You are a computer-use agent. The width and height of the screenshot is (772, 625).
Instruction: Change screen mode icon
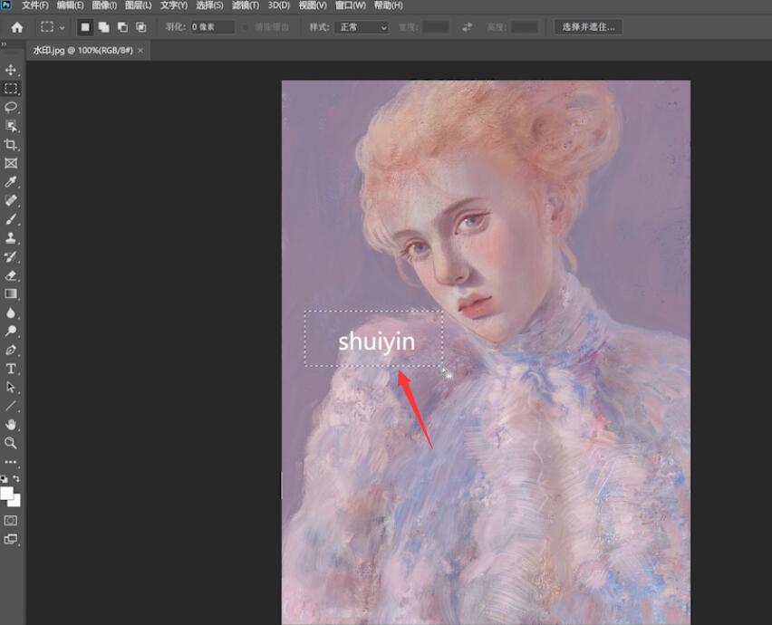[10, 539]
